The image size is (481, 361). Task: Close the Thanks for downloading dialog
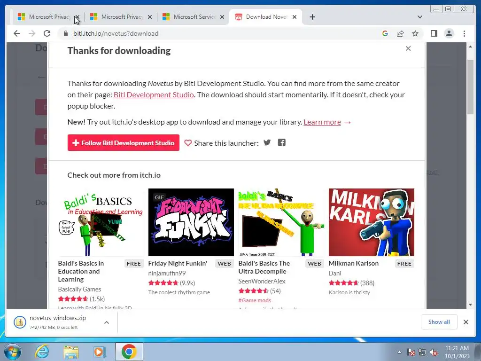pos(408,48)
